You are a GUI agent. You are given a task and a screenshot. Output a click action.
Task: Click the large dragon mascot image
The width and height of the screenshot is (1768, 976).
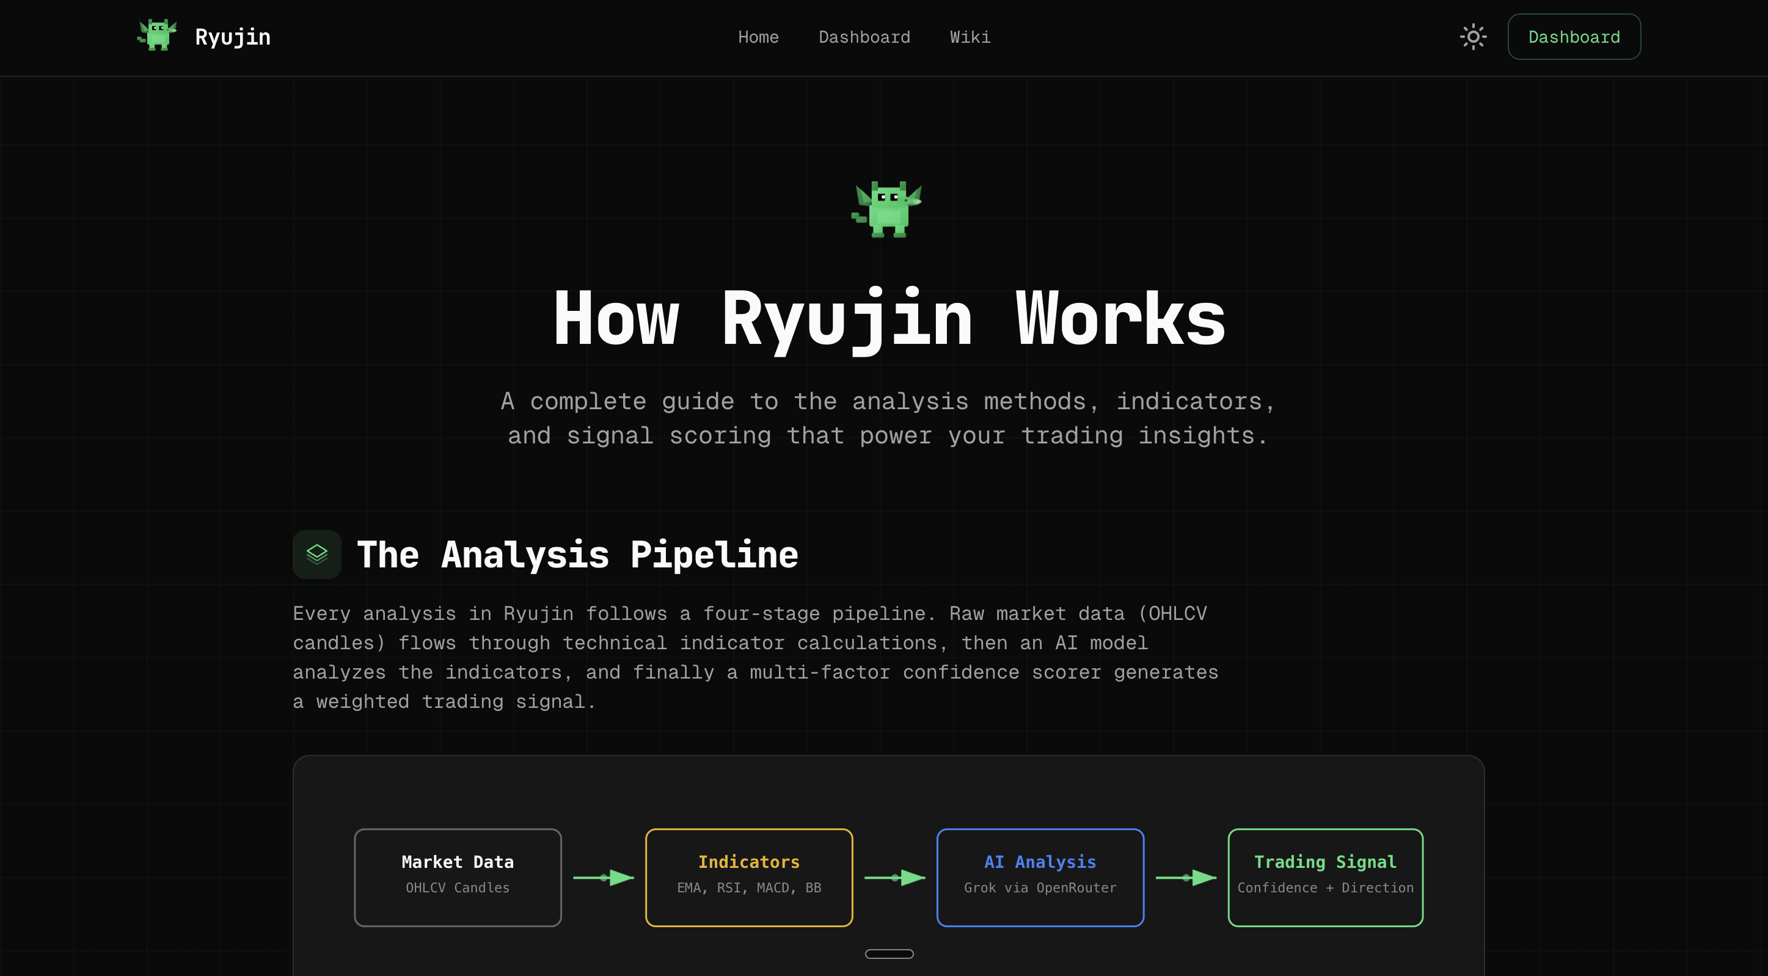[888, 209]
